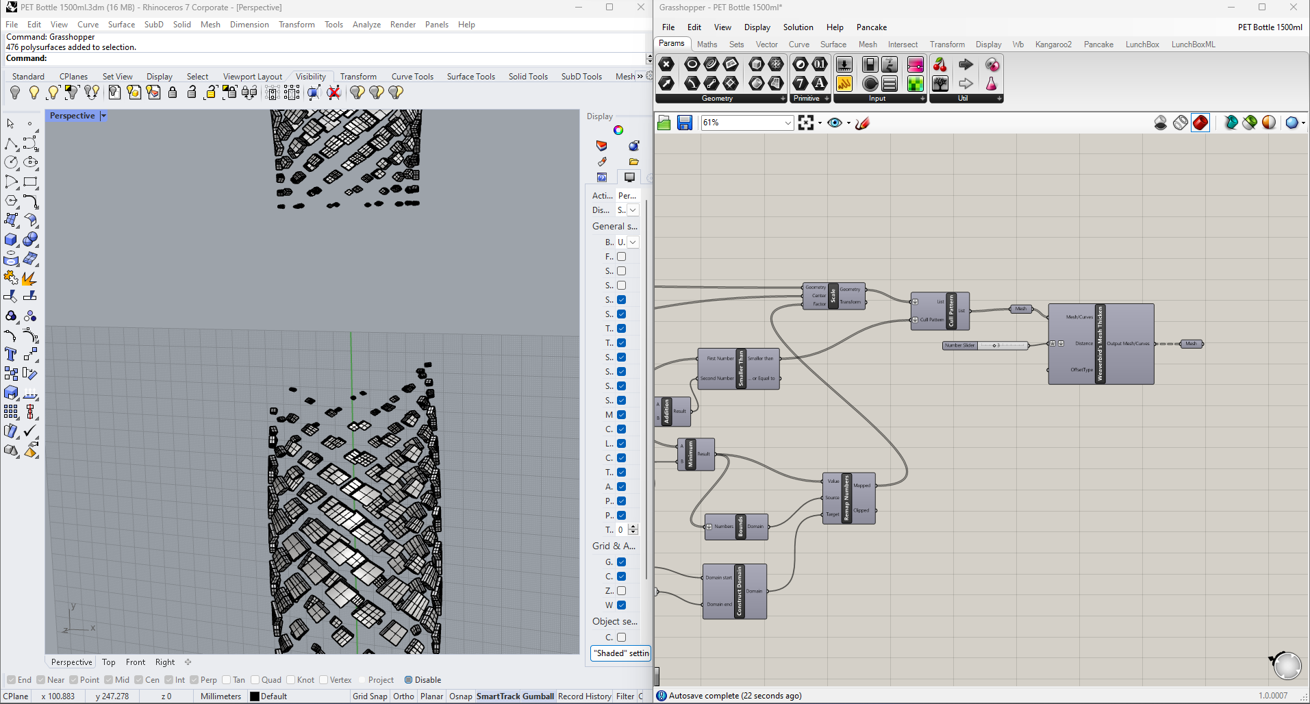Screen dimensions: 1310x704
Task: Toggle Gumball in the status bar
Action: [538, 696]
